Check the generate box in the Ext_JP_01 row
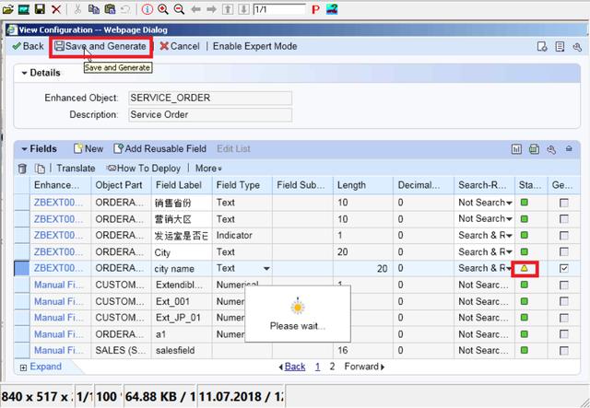The image size is (590, 408). coord(563,318)
